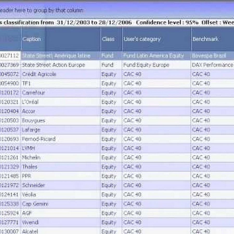Click the Fund Equity Europe category cell
This screenshot has height=234, width=234.
[146, 65]
